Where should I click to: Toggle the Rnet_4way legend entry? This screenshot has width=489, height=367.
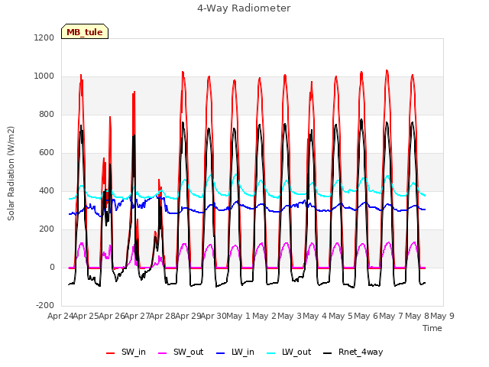pyautogui.click(x=353, y=352)
